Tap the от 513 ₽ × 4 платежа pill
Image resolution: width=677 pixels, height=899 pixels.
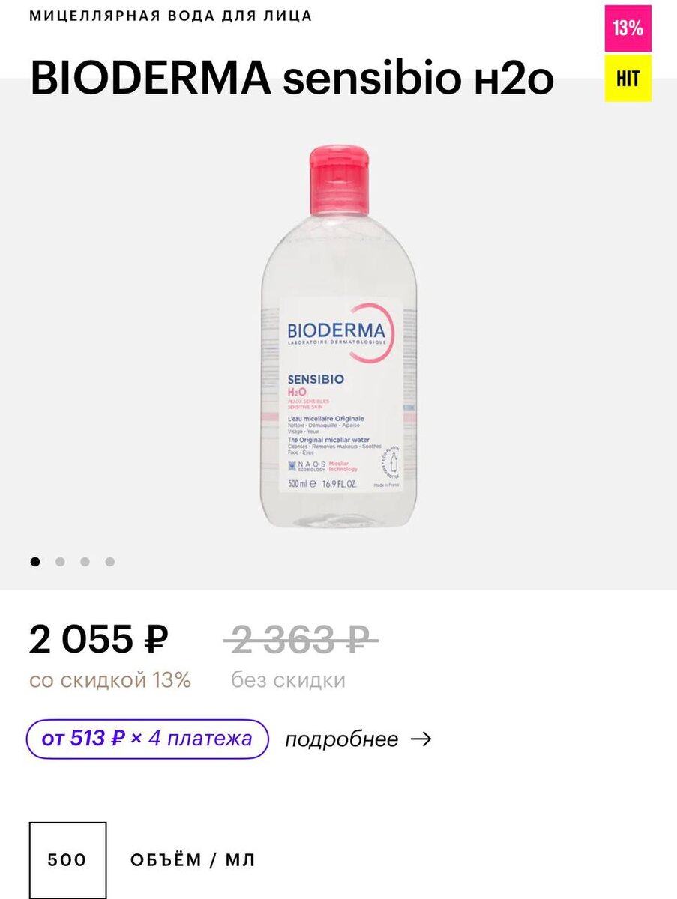point(147,739)
